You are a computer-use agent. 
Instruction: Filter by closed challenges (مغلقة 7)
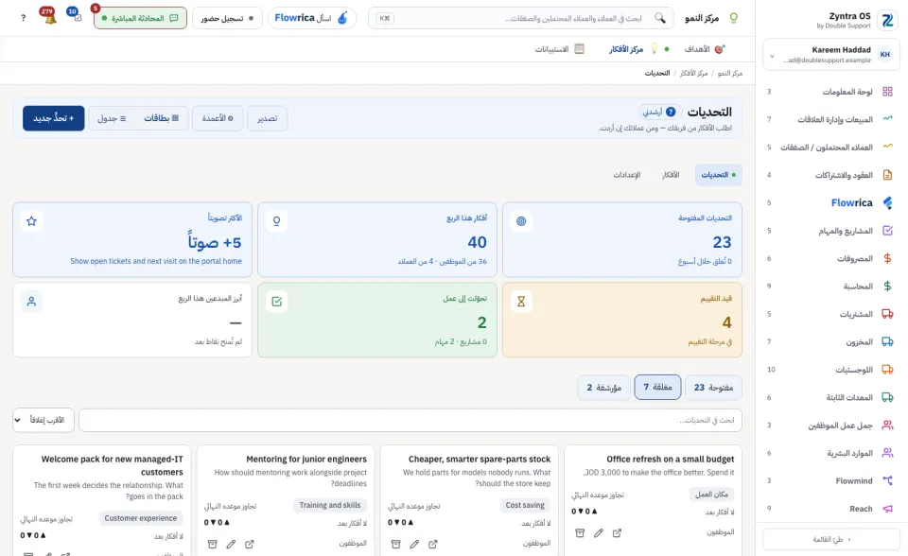tap(658, 387)
